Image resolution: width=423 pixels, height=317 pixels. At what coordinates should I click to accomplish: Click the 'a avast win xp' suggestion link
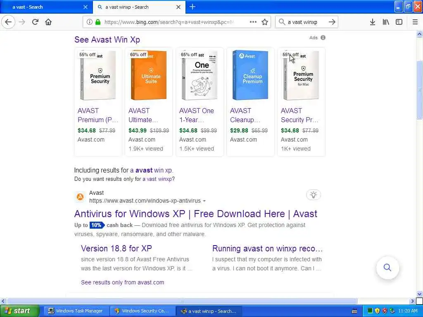pos(151,170)
